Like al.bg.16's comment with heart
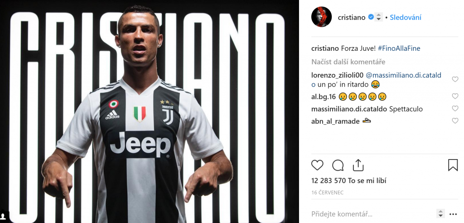 point(455,96)
